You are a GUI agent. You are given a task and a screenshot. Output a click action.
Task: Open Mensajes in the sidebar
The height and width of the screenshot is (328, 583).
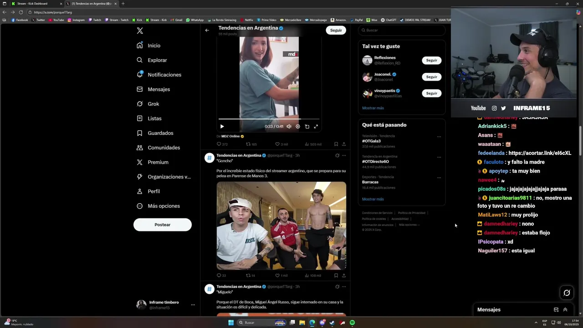(153, 89)
